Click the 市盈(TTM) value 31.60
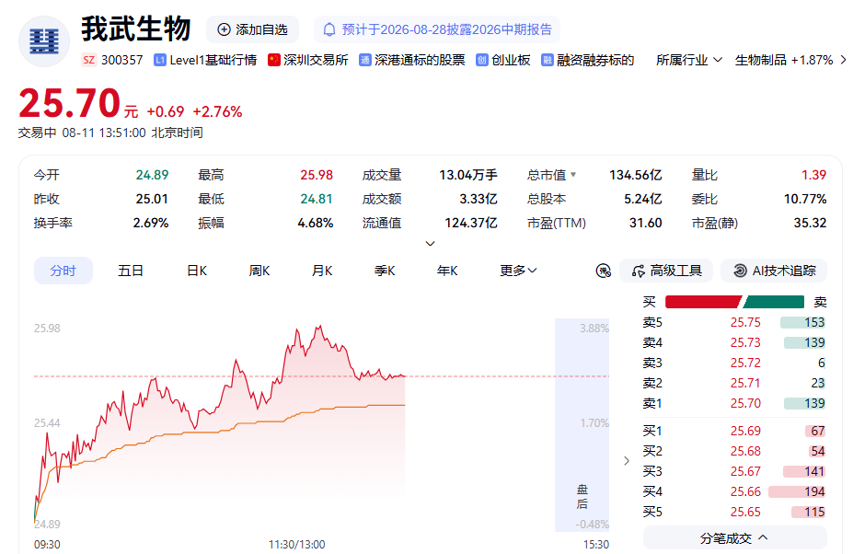Screen dimensions: 853x554 [x=646, y=223]
